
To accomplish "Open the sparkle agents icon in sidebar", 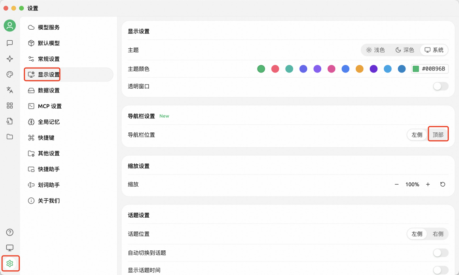I will point(10,59).
